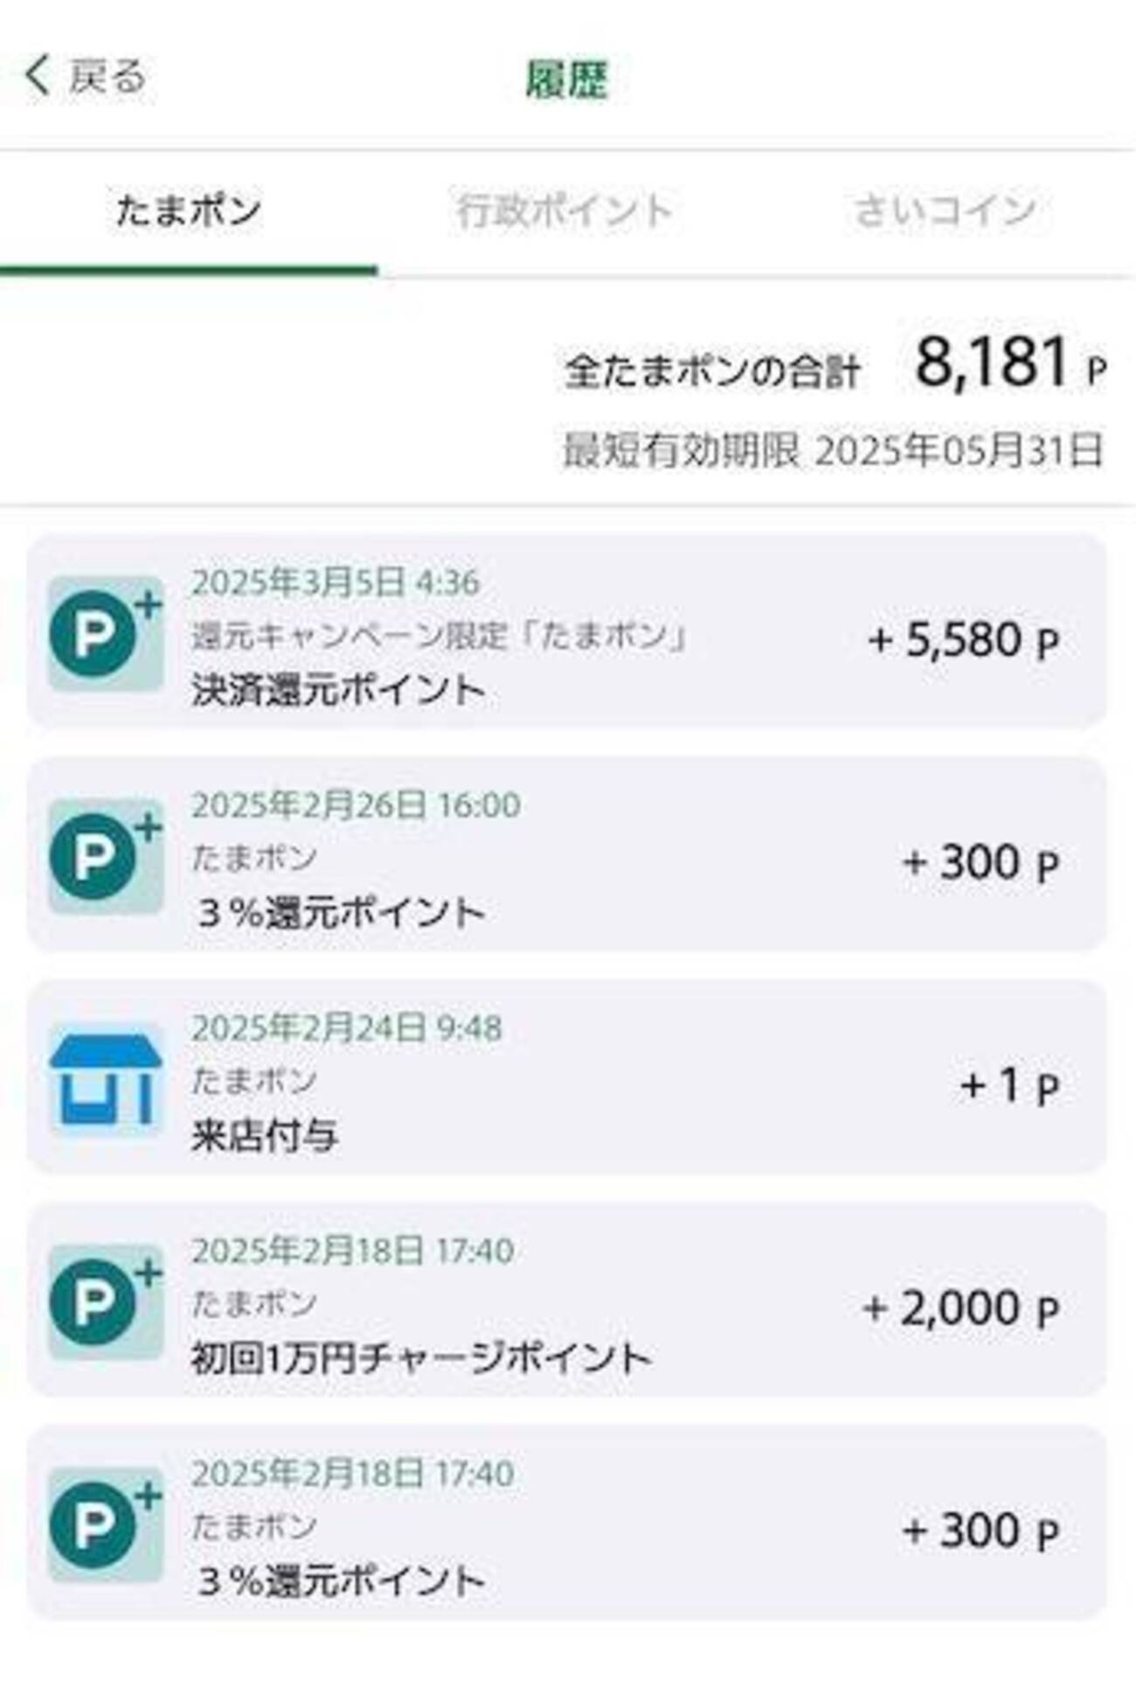Viewport: 1136px width, 1687px height.
Task: Tap the 最短有効期限 expiry date text
Action: point(832,451)
